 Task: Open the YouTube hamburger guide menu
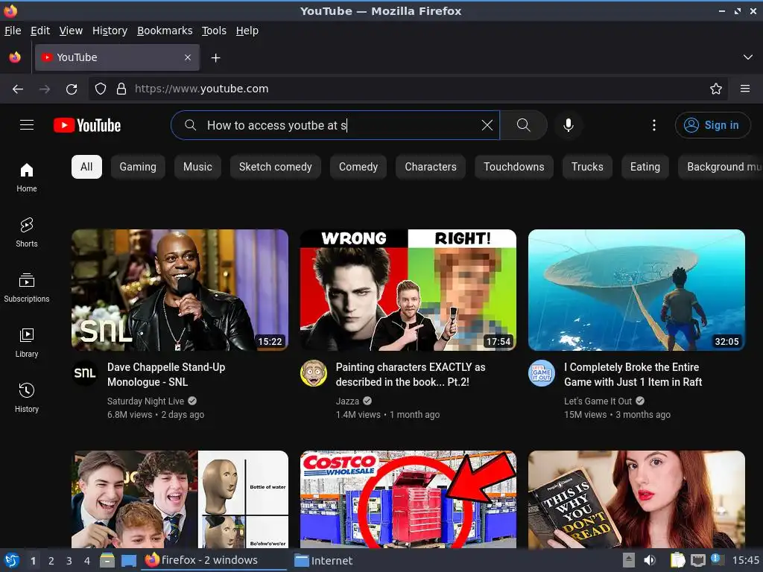tap(27, 125)
